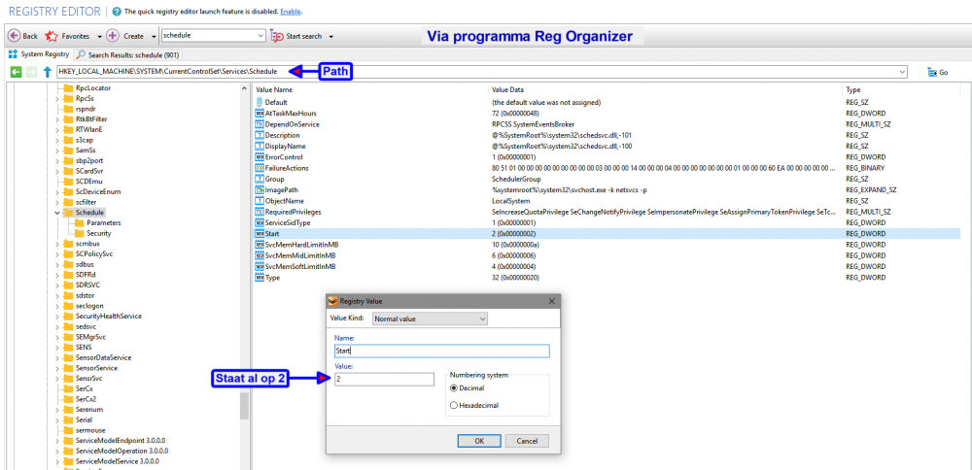Open the Start search dropdown arrow

coord(331,37)
